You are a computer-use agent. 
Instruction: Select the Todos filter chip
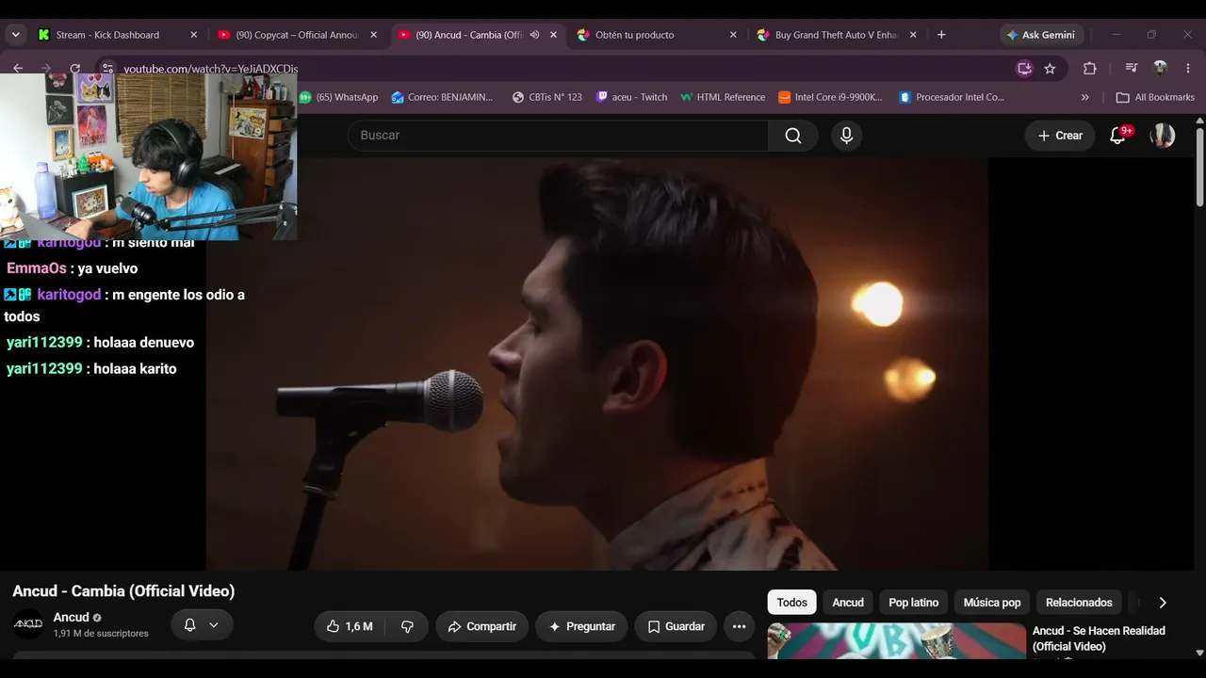(792, 603)
